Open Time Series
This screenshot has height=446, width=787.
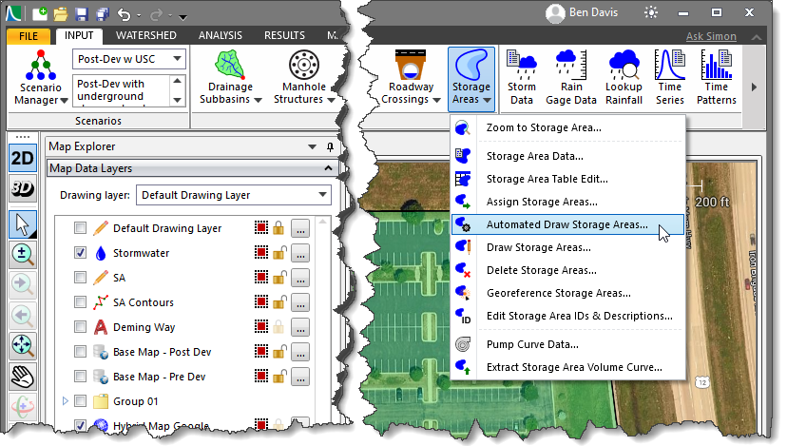(670, 78)
